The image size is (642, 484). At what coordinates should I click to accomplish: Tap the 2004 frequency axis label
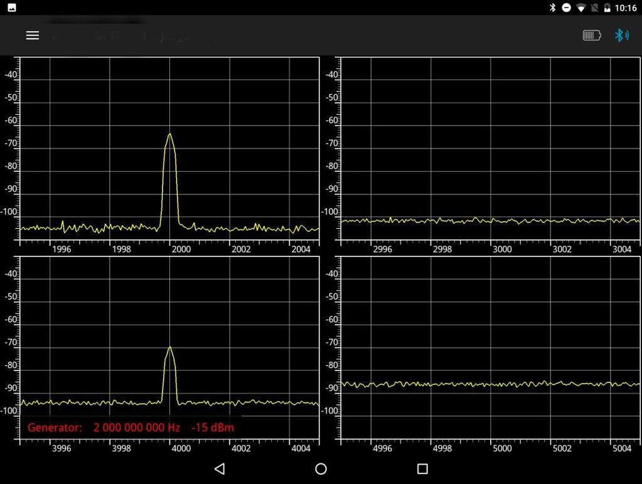[301, 249]
